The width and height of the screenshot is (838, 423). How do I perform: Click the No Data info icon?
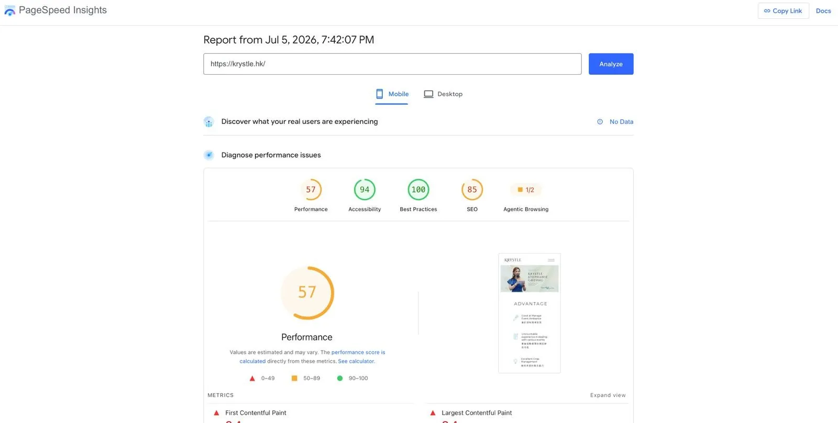(600, 122)
